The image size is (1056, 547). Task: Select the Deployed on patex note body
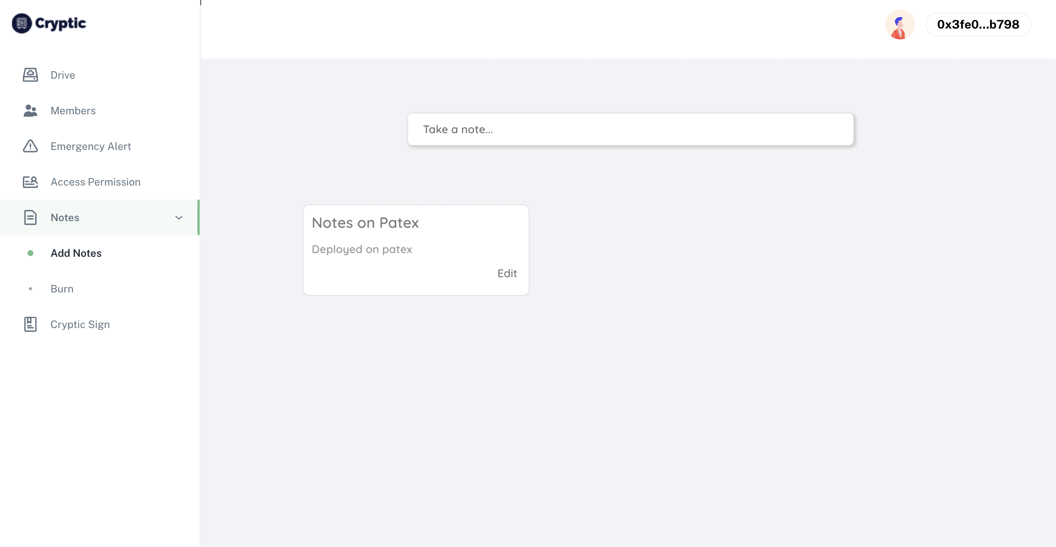pyautogui.click(x=362, y=249)
